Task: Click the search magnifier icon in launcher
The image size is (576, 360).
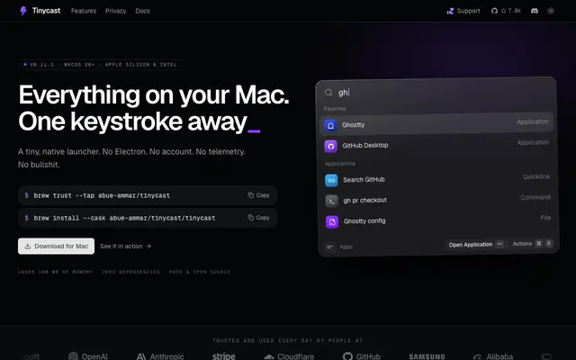Action: 328,93
